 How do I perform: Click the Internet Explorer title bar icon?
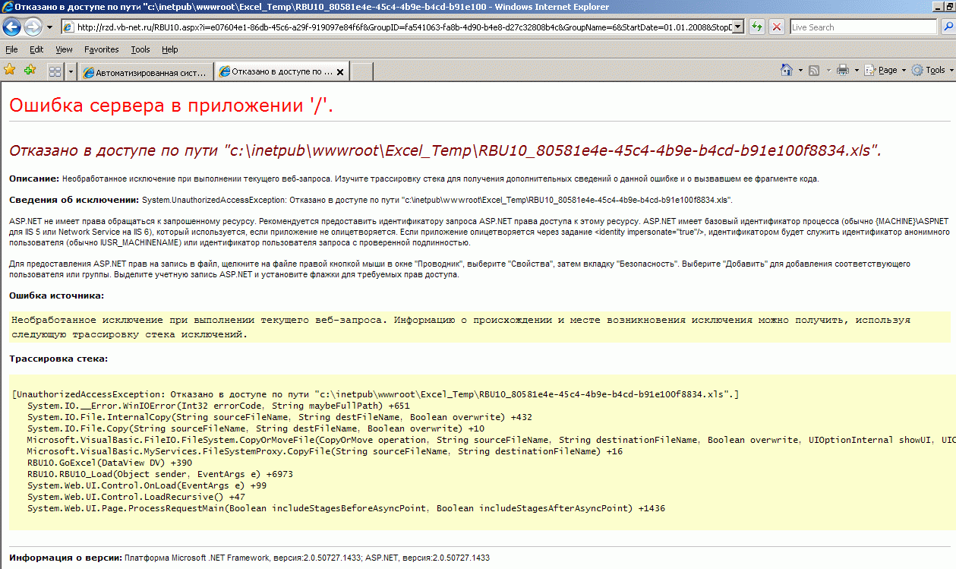point(7,7)
